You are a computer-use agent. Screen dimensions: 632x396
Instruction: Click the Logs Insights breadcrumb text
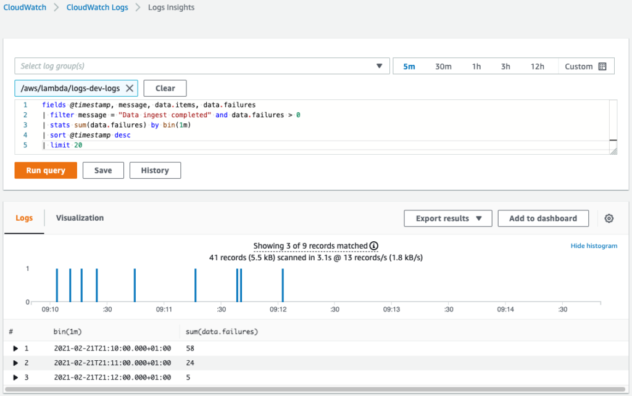coord(172,7)
